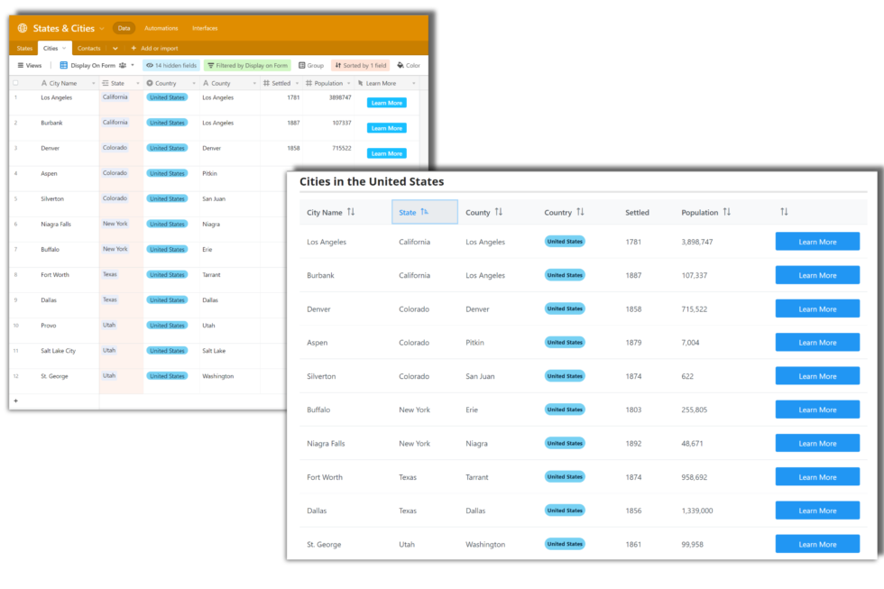This screenshot has height=589, width=884.
Task: Expand the States & Cities base dropdown
Action: click(x=102, y=29)
